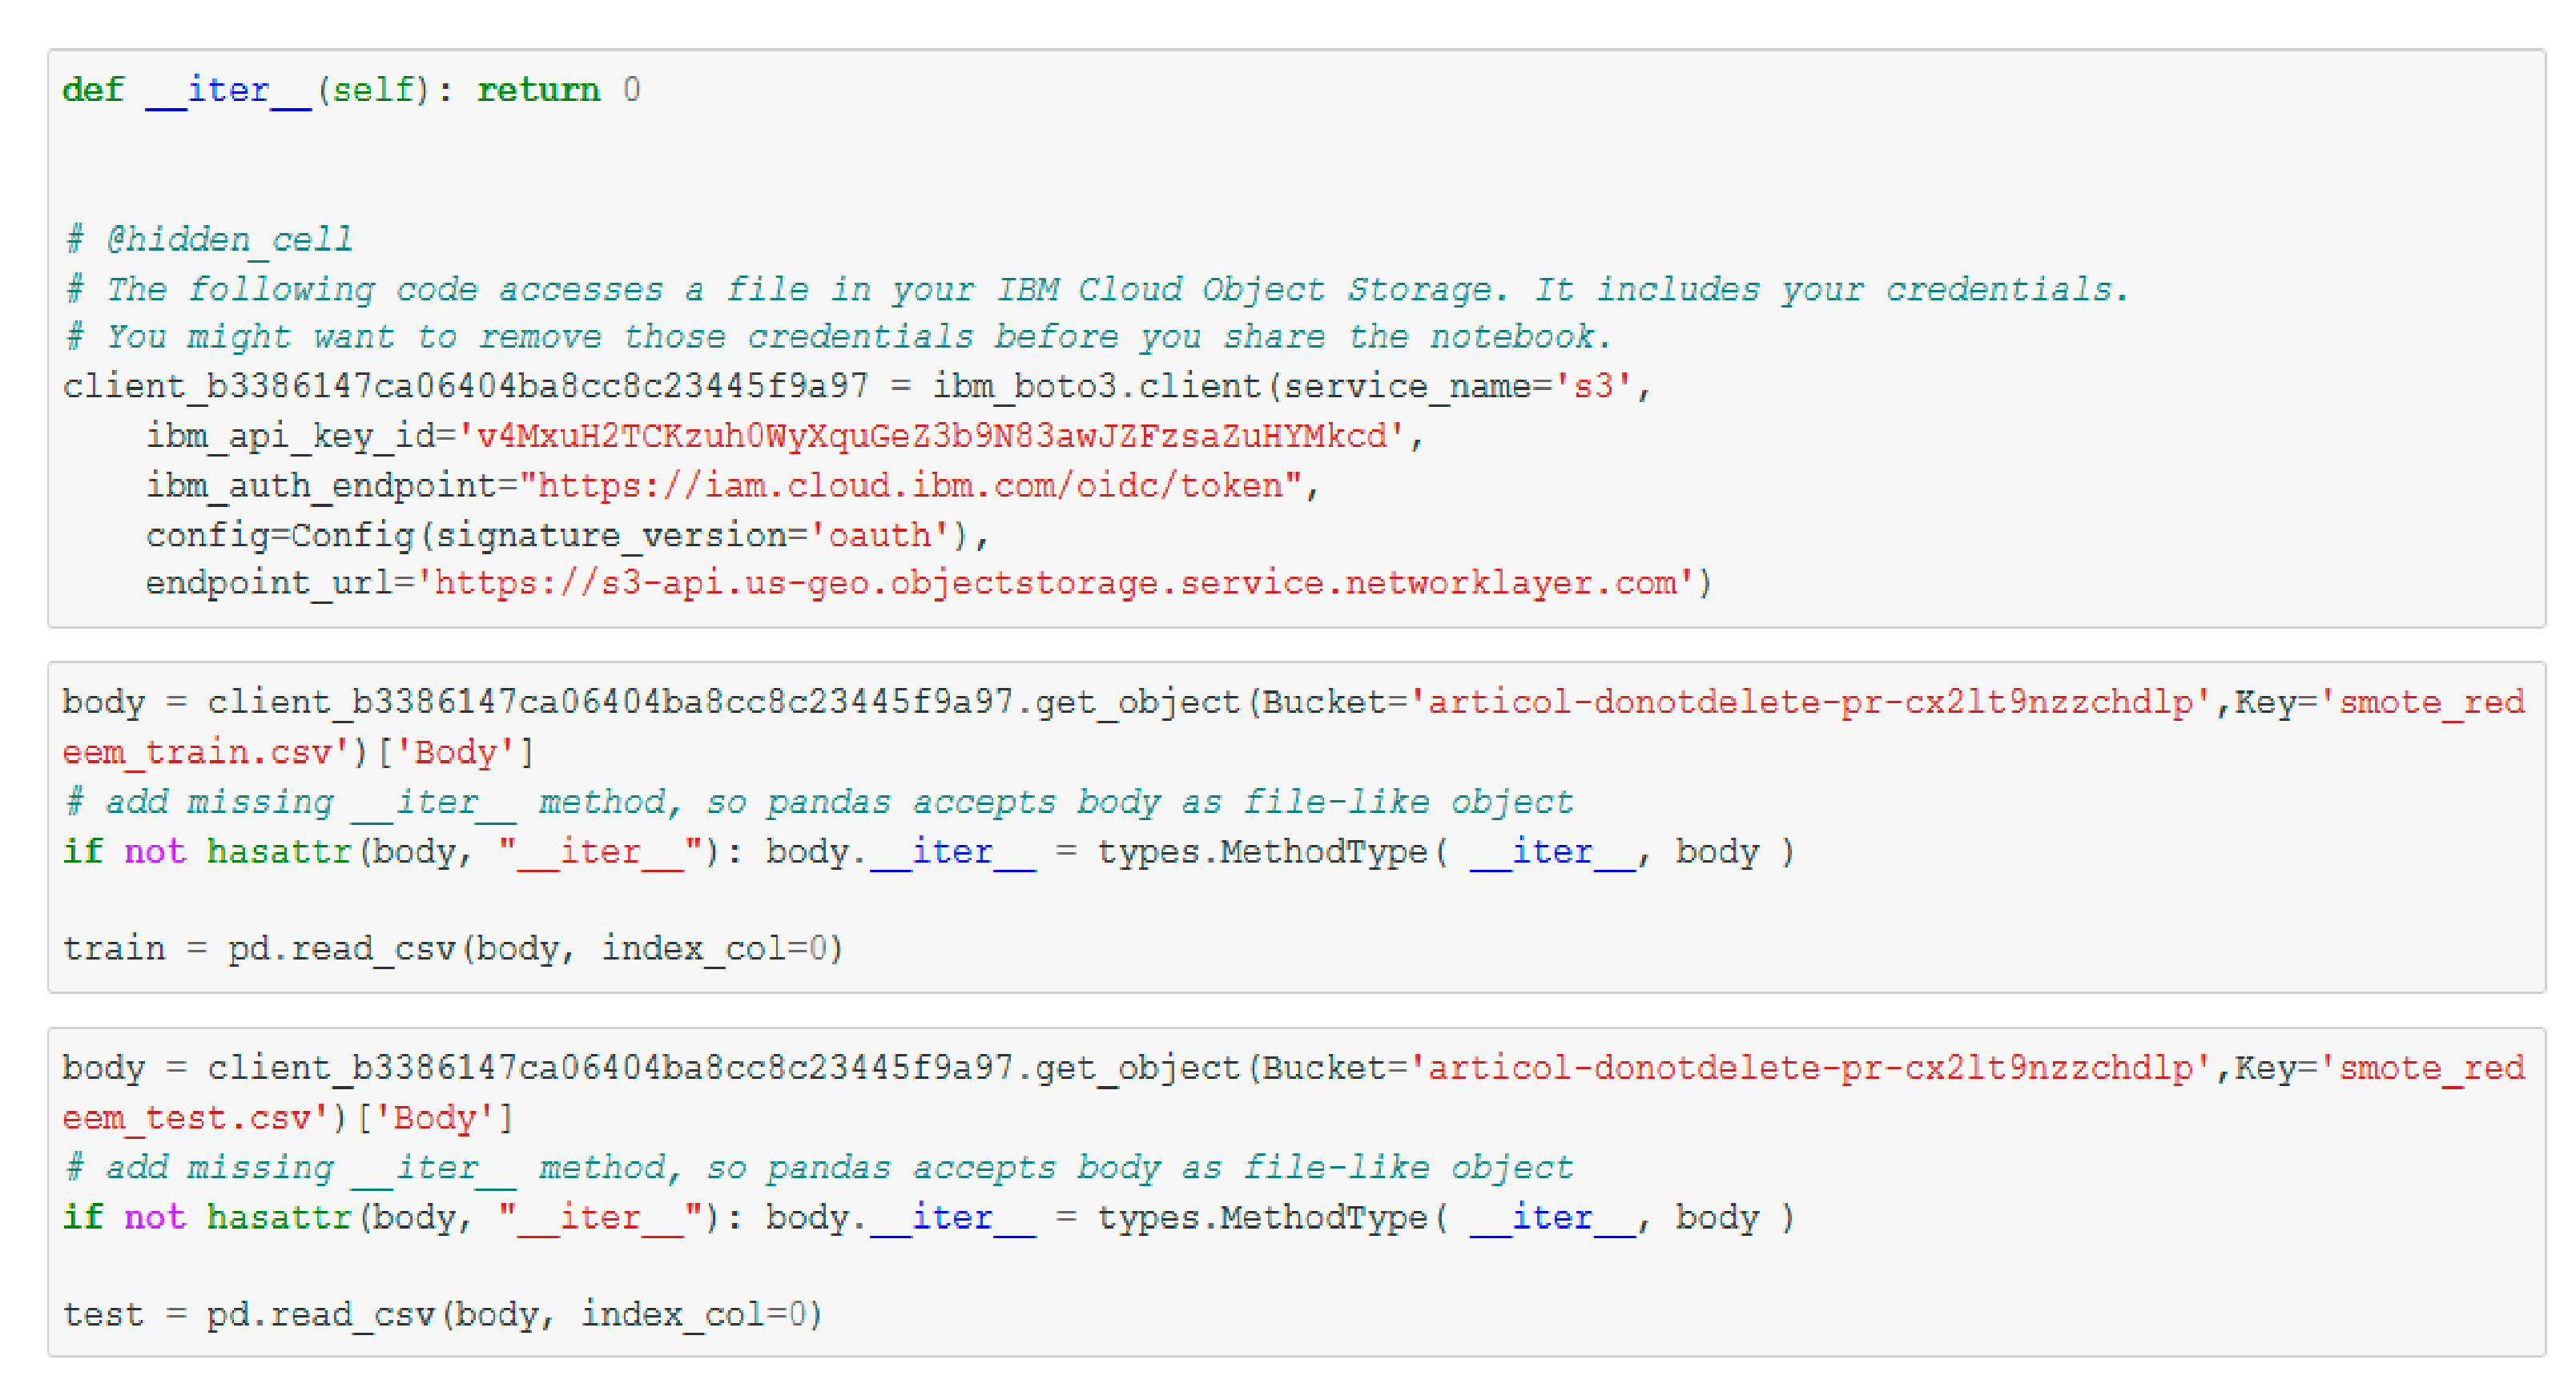Click the @hidden_cell comment line
2576x1388 pixels.
point(210,240)
